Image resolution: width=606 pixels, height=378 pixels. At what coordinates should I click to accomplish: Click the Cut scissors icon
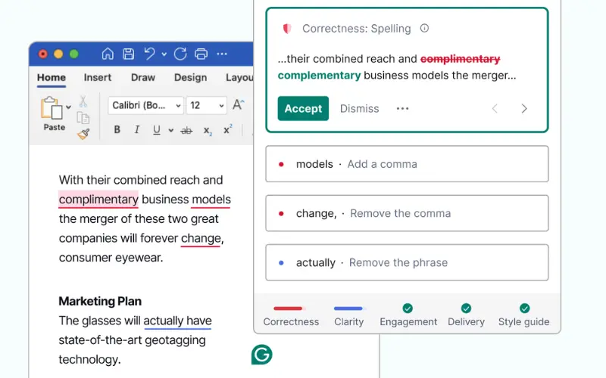(x=83, y=101)
